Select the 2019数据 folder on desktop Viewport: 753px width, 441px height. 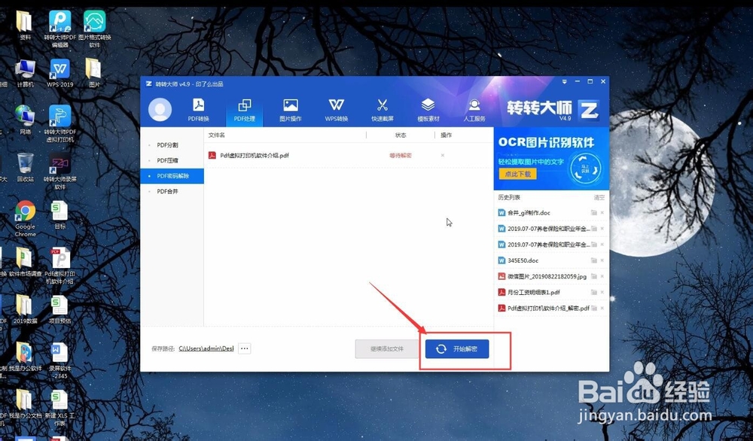[25, 309]
